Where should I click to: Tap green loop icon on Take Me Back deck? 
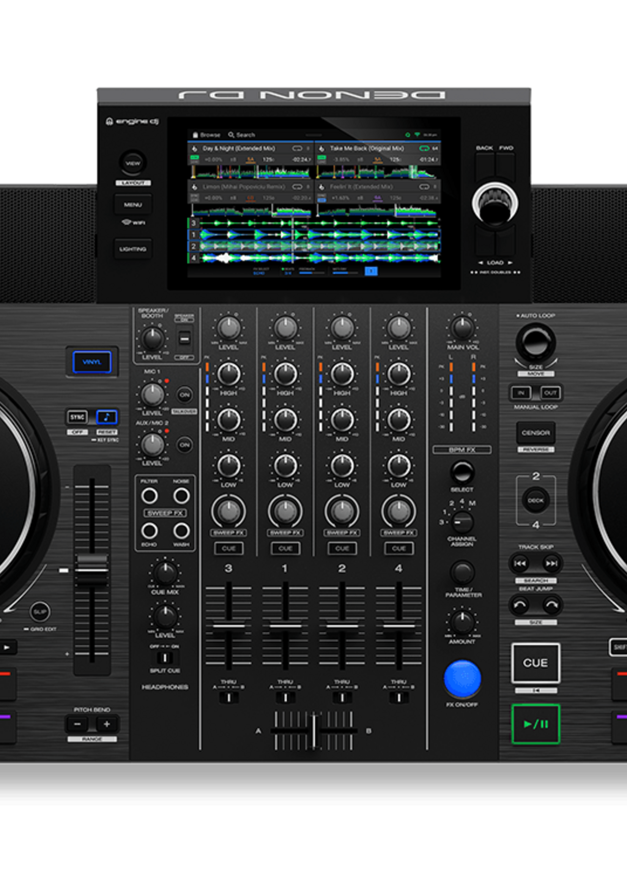tap(424, 148)
